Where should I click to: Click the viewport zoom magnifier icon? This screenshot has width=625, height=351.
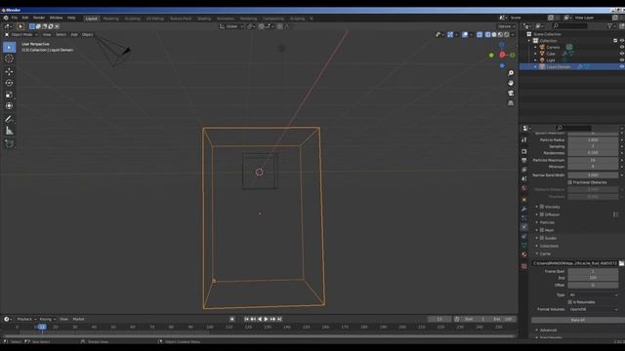[x=511, y=73]
